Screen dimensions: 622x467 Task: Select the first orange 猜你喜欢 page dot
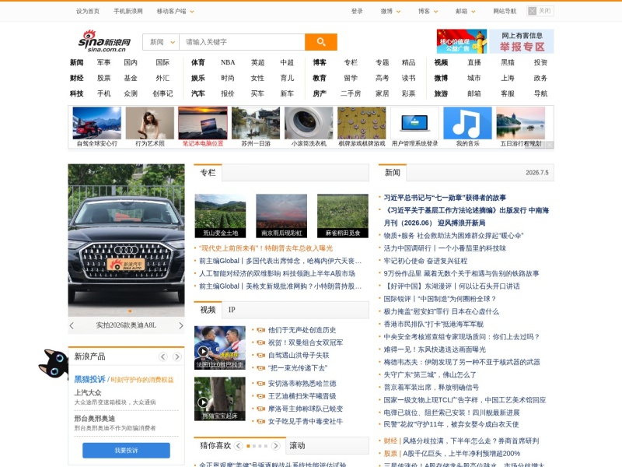(x=248, y=446)
